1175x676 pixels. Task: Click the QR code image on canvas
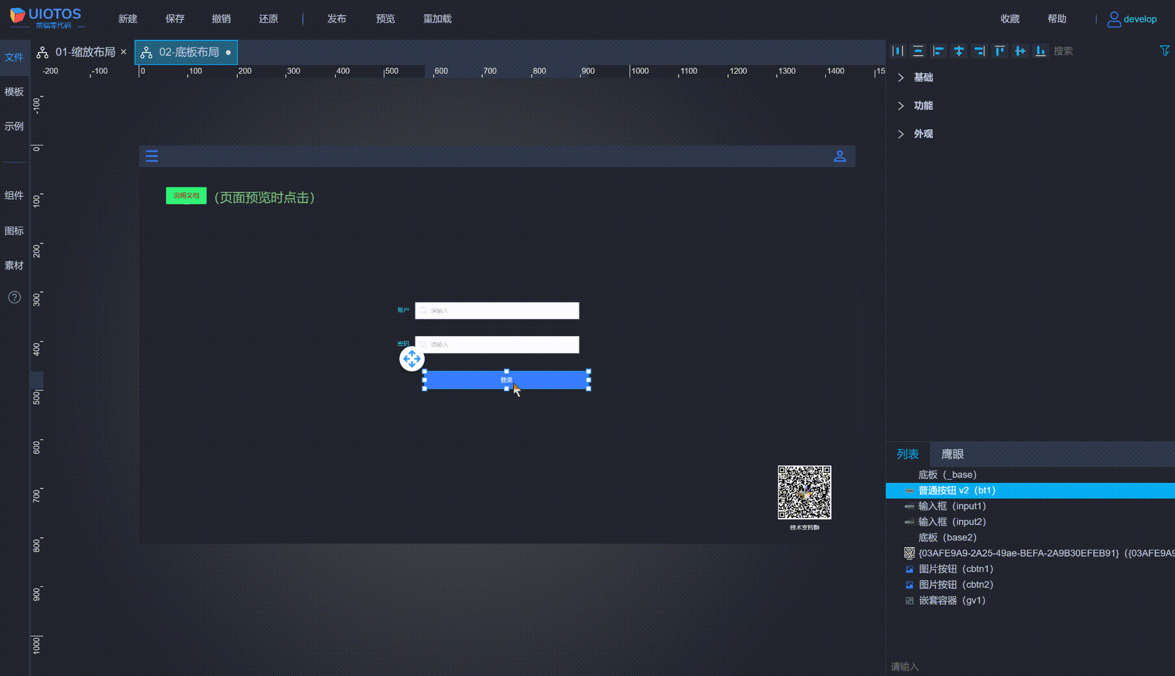(805, 493)
